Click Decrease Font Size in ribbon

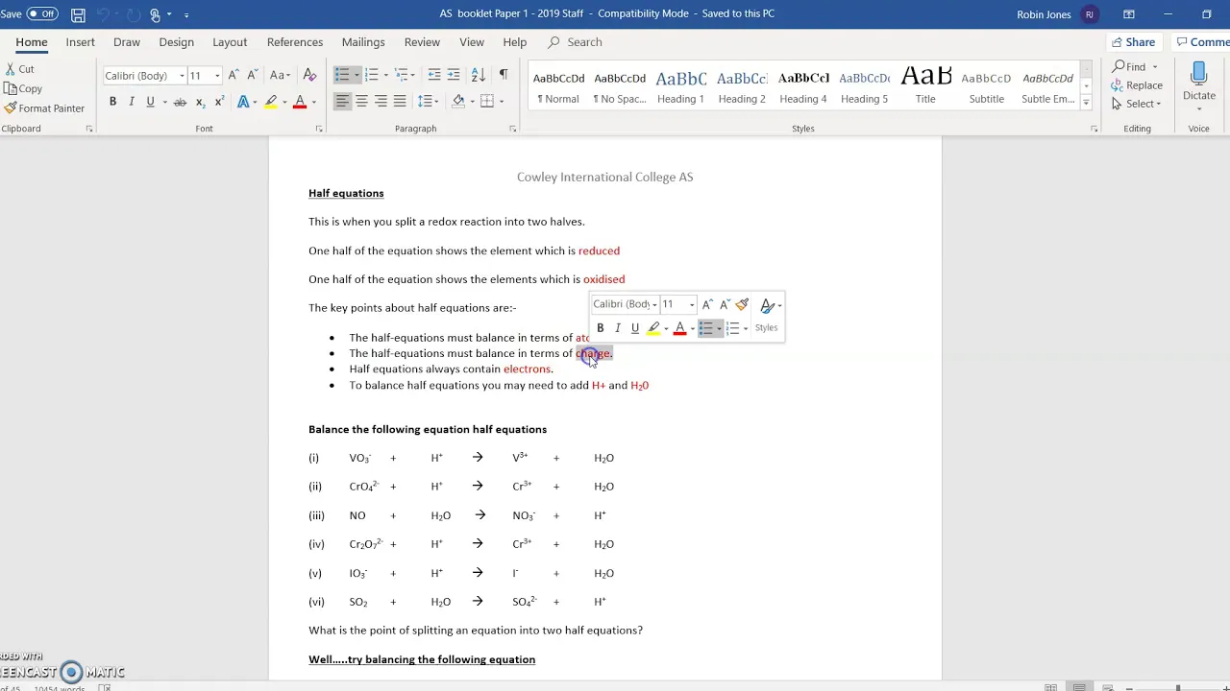tap(253, 75)
